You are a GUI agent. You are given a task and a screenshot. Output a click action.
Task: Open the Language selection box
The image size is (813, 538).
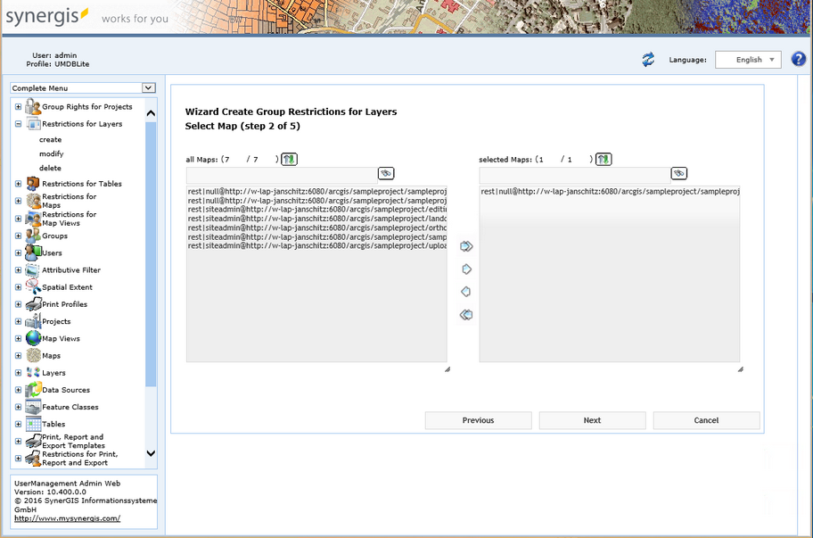click(747, 59)
